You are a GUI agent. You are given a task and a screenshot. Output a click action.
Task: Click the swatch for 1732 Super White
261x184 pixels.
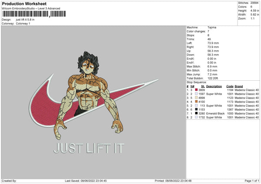tap(197, 117)
